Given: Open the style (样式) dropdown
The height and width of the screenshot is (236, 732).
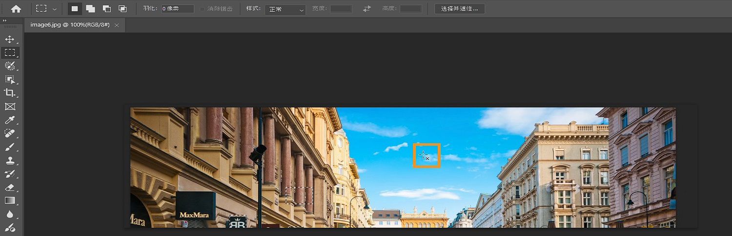Looking at the screenshot, I should pos(285,9).
